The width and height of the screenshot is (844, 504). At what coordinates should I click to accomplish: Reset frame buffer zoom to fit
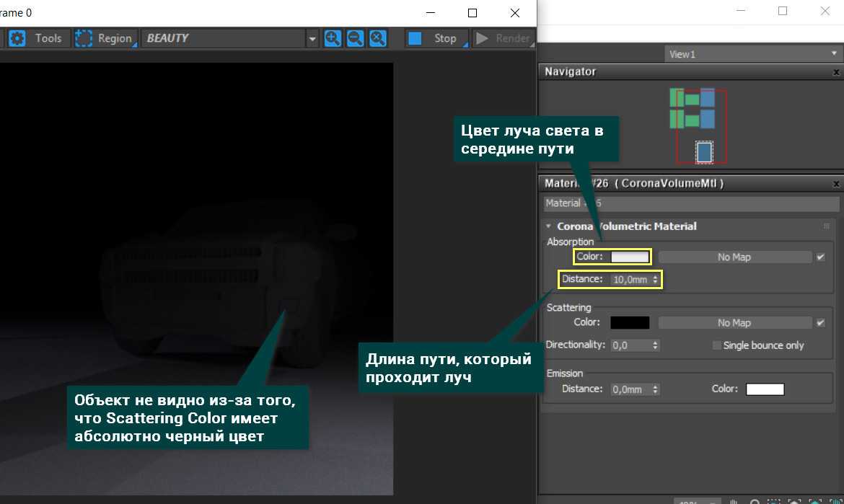click(378, 38)
